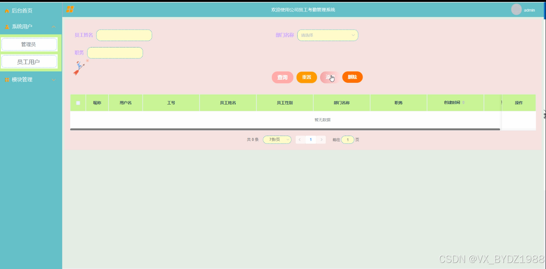This screenshot has height=269, width=546.
Task: Click the 员工姓名 column header
Action: point(228,103)
